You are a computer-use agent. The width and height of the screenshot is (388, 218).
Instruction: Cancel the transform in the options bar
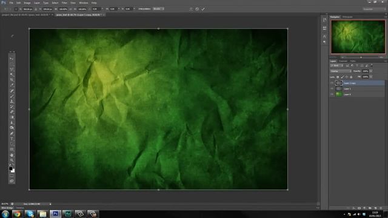point(197,9)
